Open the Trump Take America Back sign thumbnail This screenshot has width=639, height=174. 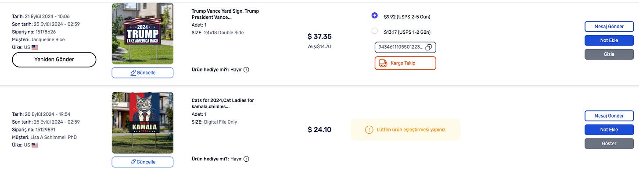point(143,34)
